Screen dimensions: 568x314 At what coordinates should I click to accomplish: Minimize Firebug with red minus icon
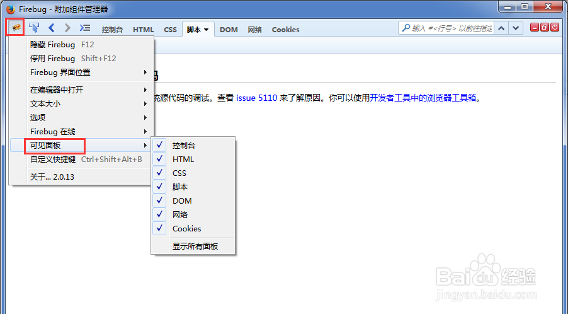pos(535,27)
